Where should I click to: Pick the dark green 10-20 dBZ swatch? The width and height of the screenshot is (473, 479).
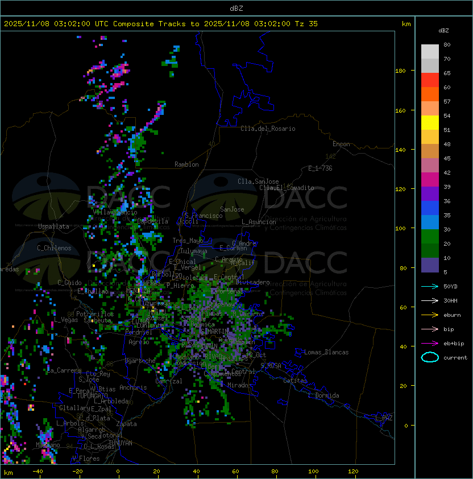point(430,250)
